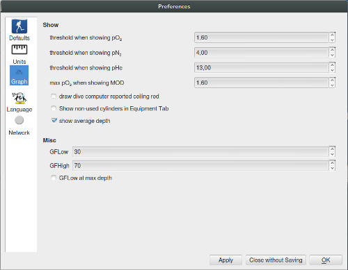The height and width of the screenshot is (270, 348).
Task: Confirm preferences with OK
Action: [326, 260]
